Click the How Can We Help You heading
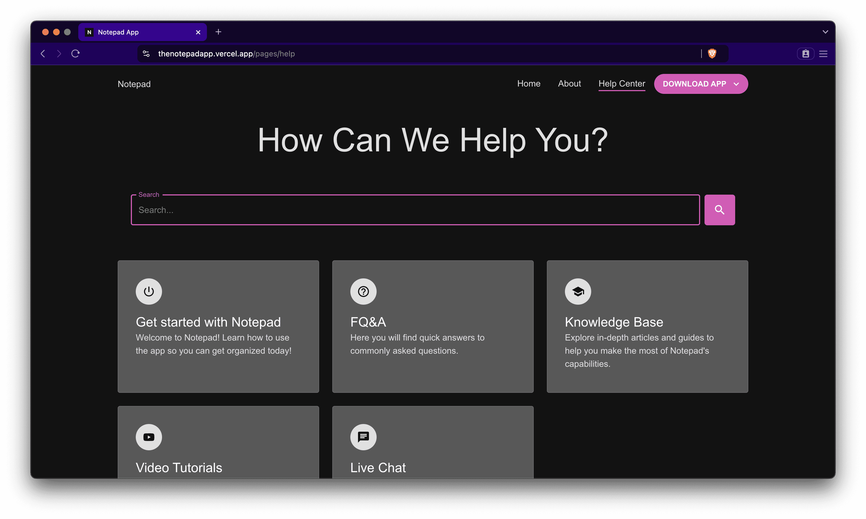This screenshot has height=519, width=866. [x=433, y=140]
